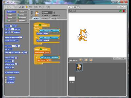Click the globe language icon

point(20,7)
